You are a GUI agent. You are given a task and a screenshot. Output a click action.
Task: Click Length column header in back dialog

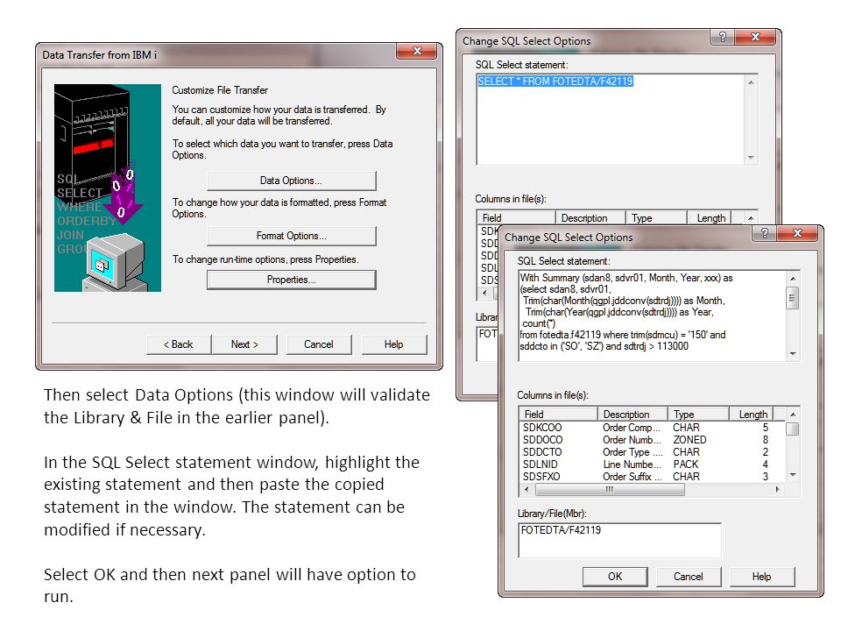tap(709, 218)
